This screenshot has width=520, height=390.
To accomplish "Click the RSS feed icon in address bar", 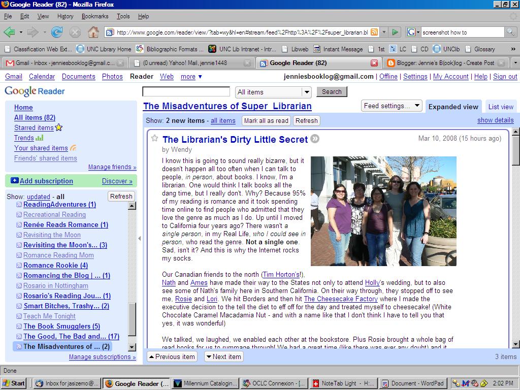I will click(374, 32).
